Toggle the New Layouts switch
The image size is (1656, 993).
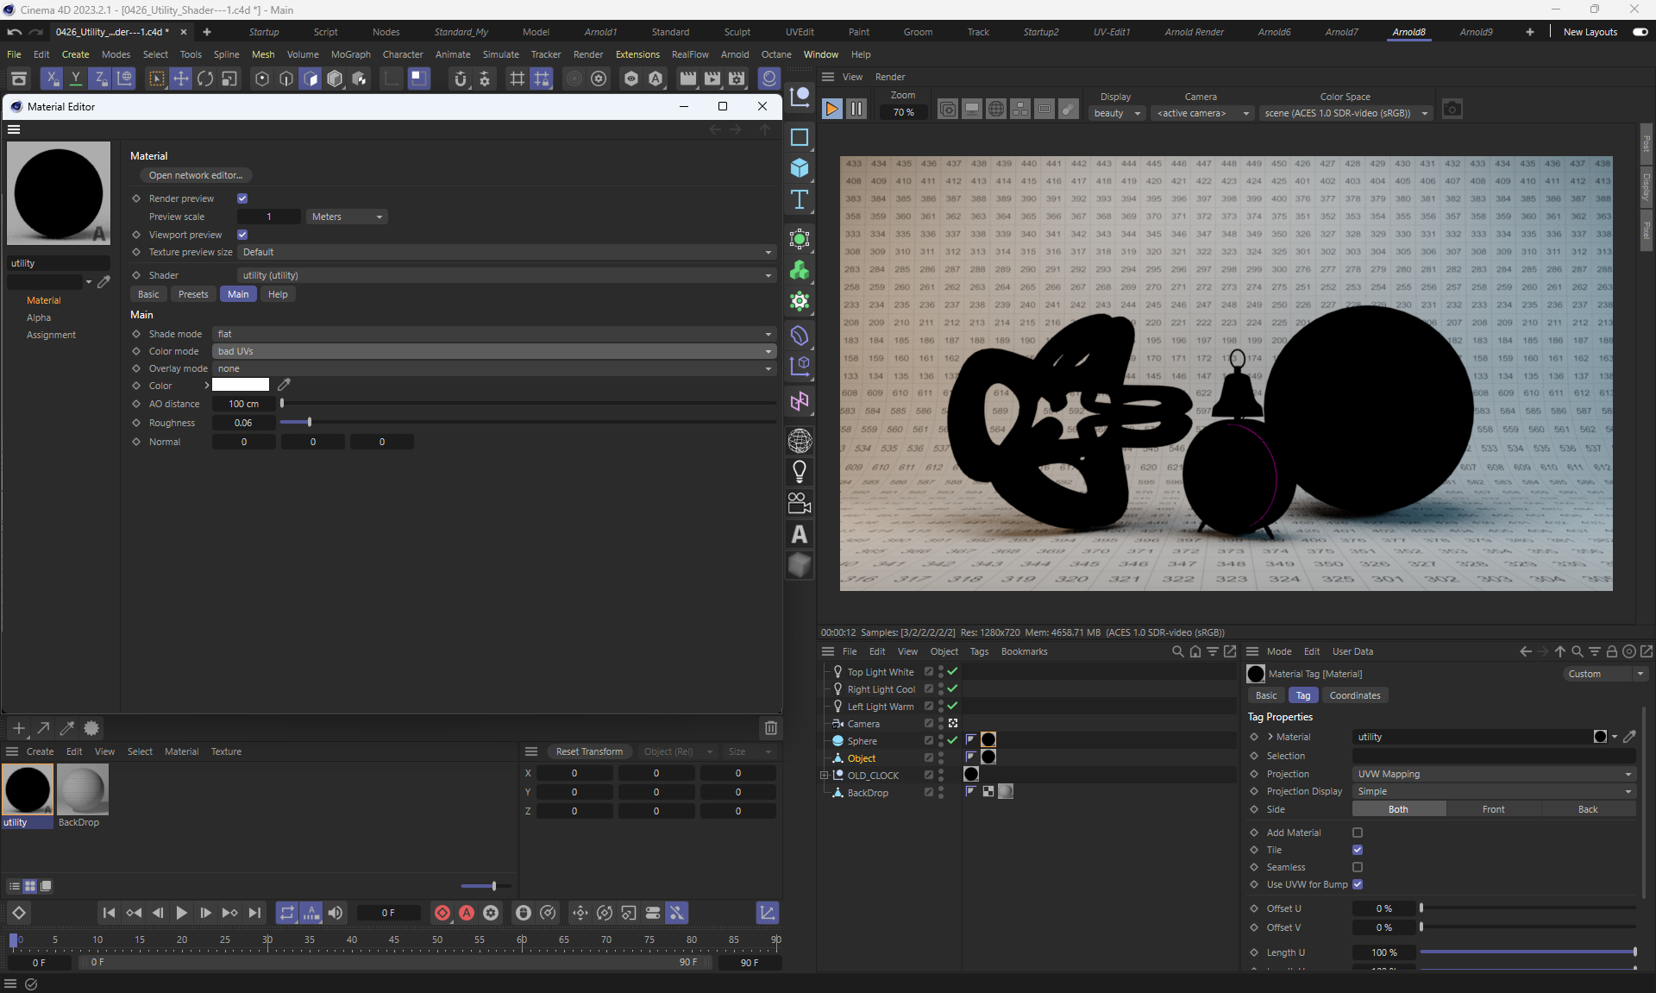tap(1640, 32)
